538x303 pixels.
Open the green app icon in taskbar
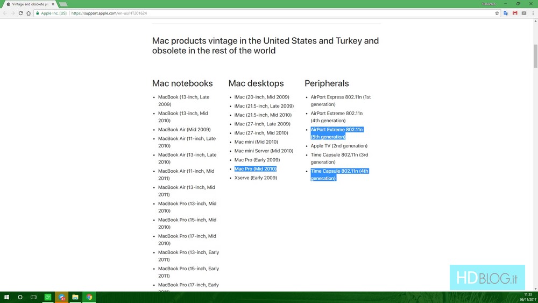[x=48, y=297]
